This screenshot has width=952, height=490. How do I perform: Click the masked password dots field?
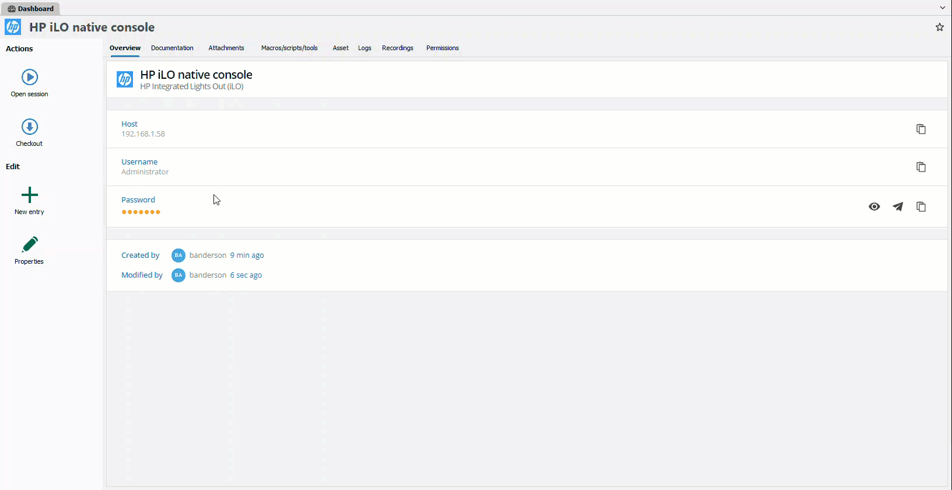pyautogui.click(x=141, y=212)
